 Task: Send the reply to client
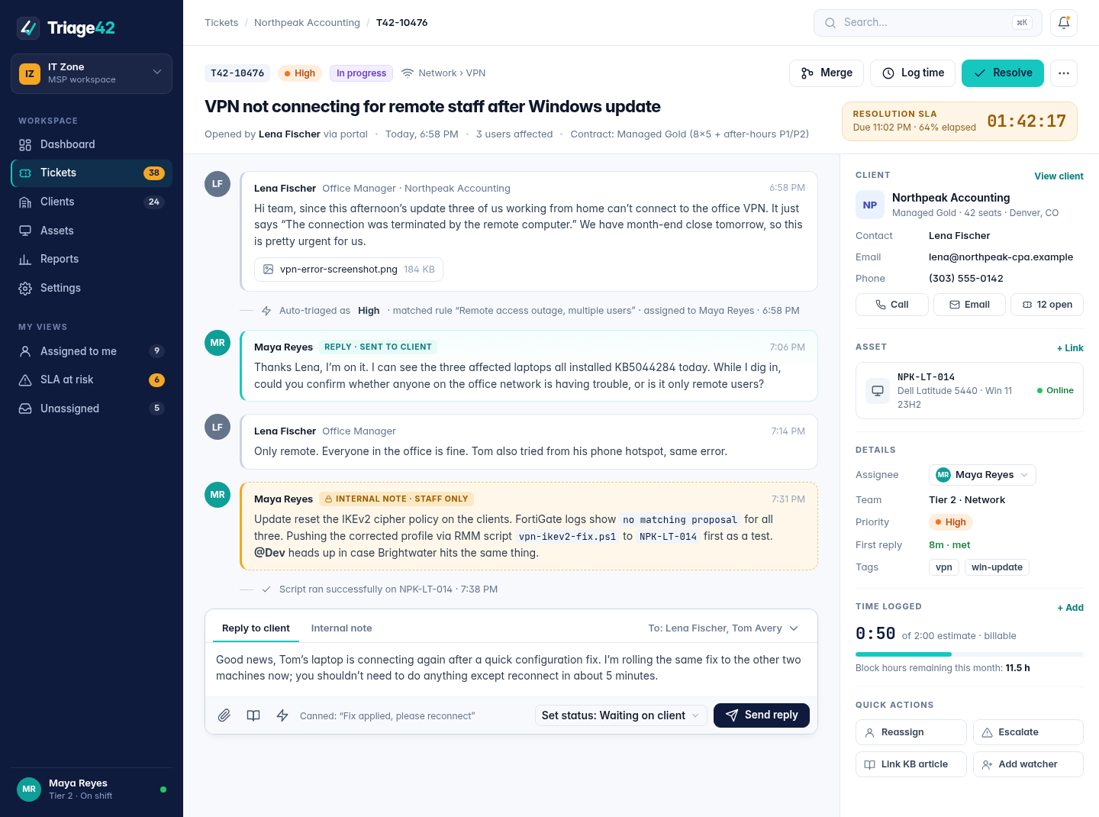pyautogui.click(x=762, y=715)
